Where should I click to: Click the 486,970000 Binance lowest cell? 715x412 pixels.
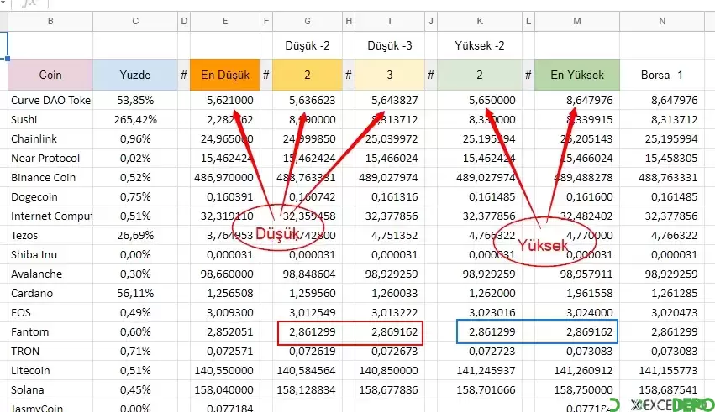pyautogui.click(x=225, y=178)
